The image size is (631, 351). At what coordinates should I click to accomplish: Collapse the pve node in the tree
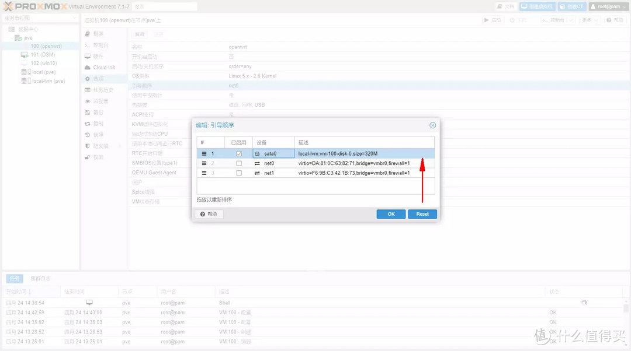(x=11, y=38)
